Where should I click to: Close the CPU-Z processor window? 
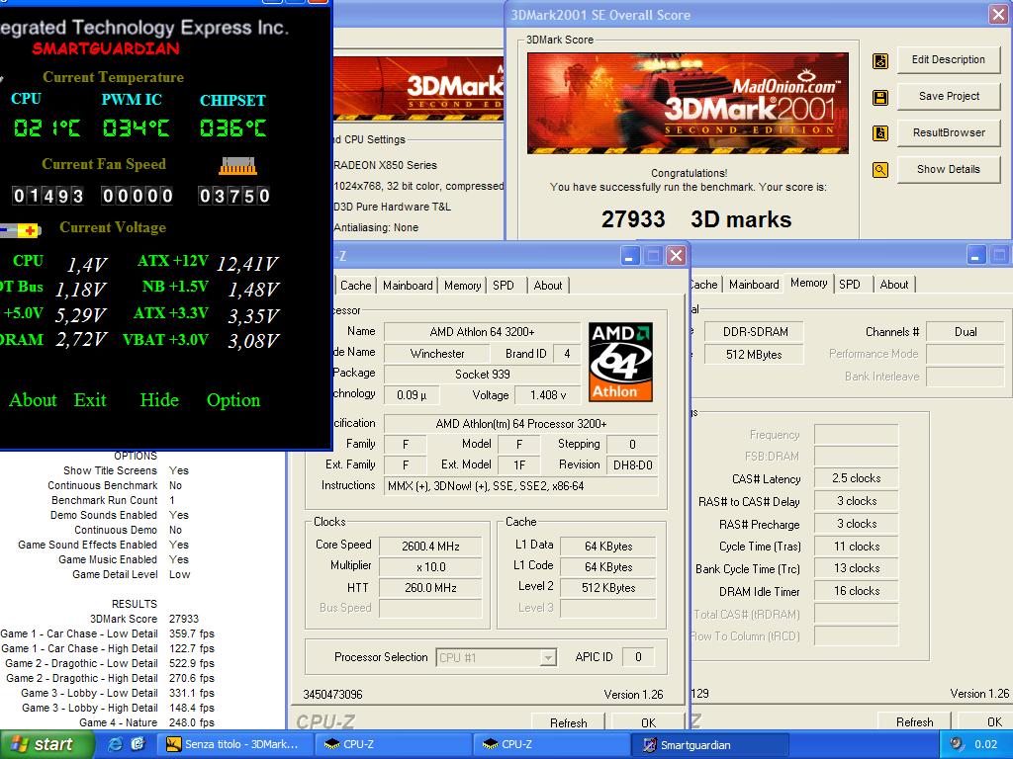(676, 256)
